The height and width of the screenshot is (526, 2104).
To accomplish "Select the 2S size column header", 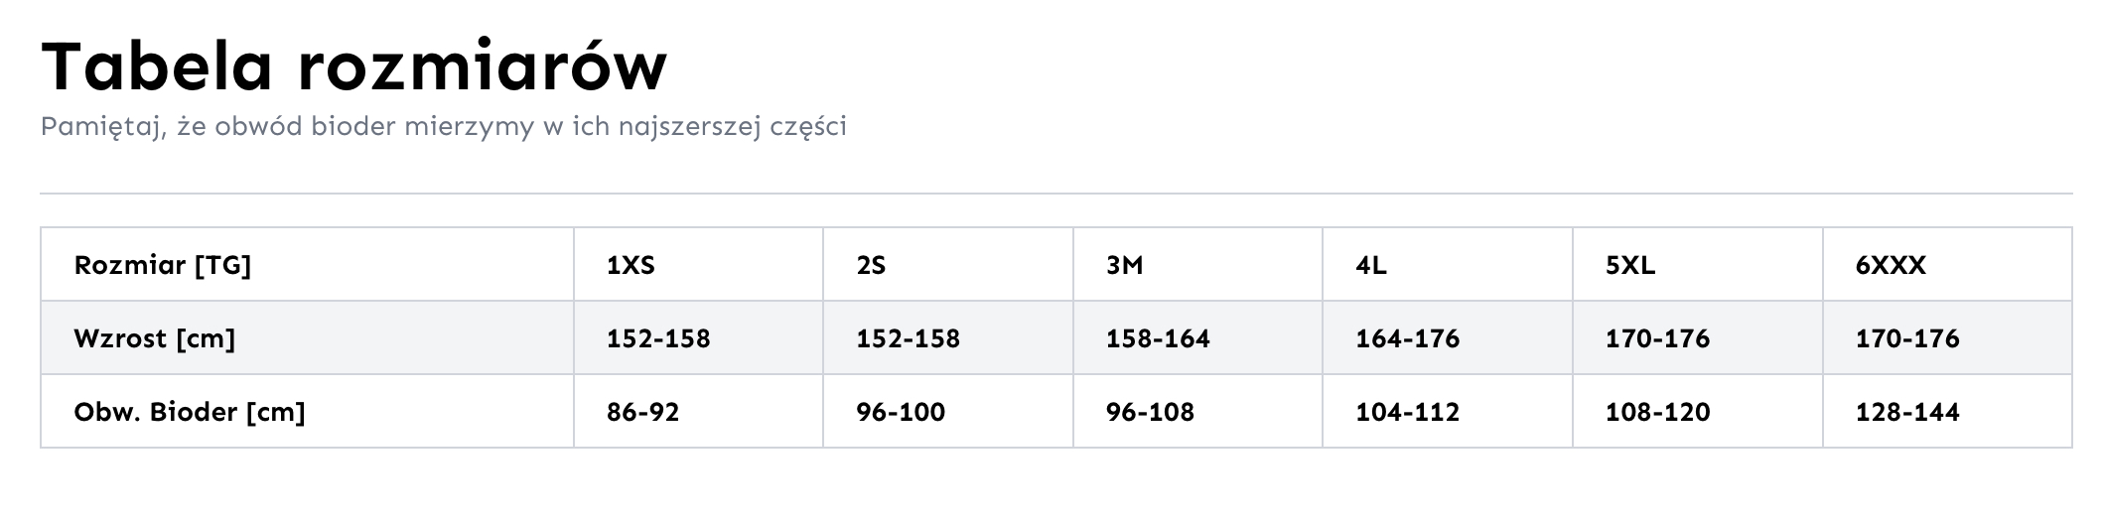I will tap(871, 266).
